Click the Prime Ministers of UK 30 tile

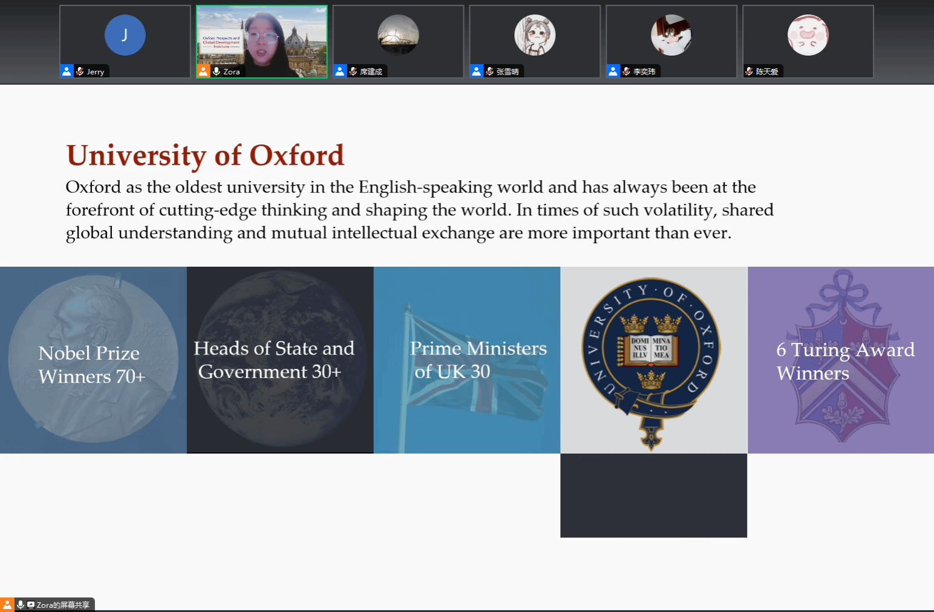[466, 360]
